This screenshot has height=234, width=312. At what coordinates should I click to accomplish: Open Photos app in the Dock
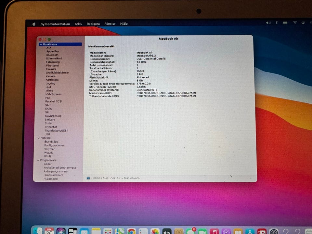point(155,231)
